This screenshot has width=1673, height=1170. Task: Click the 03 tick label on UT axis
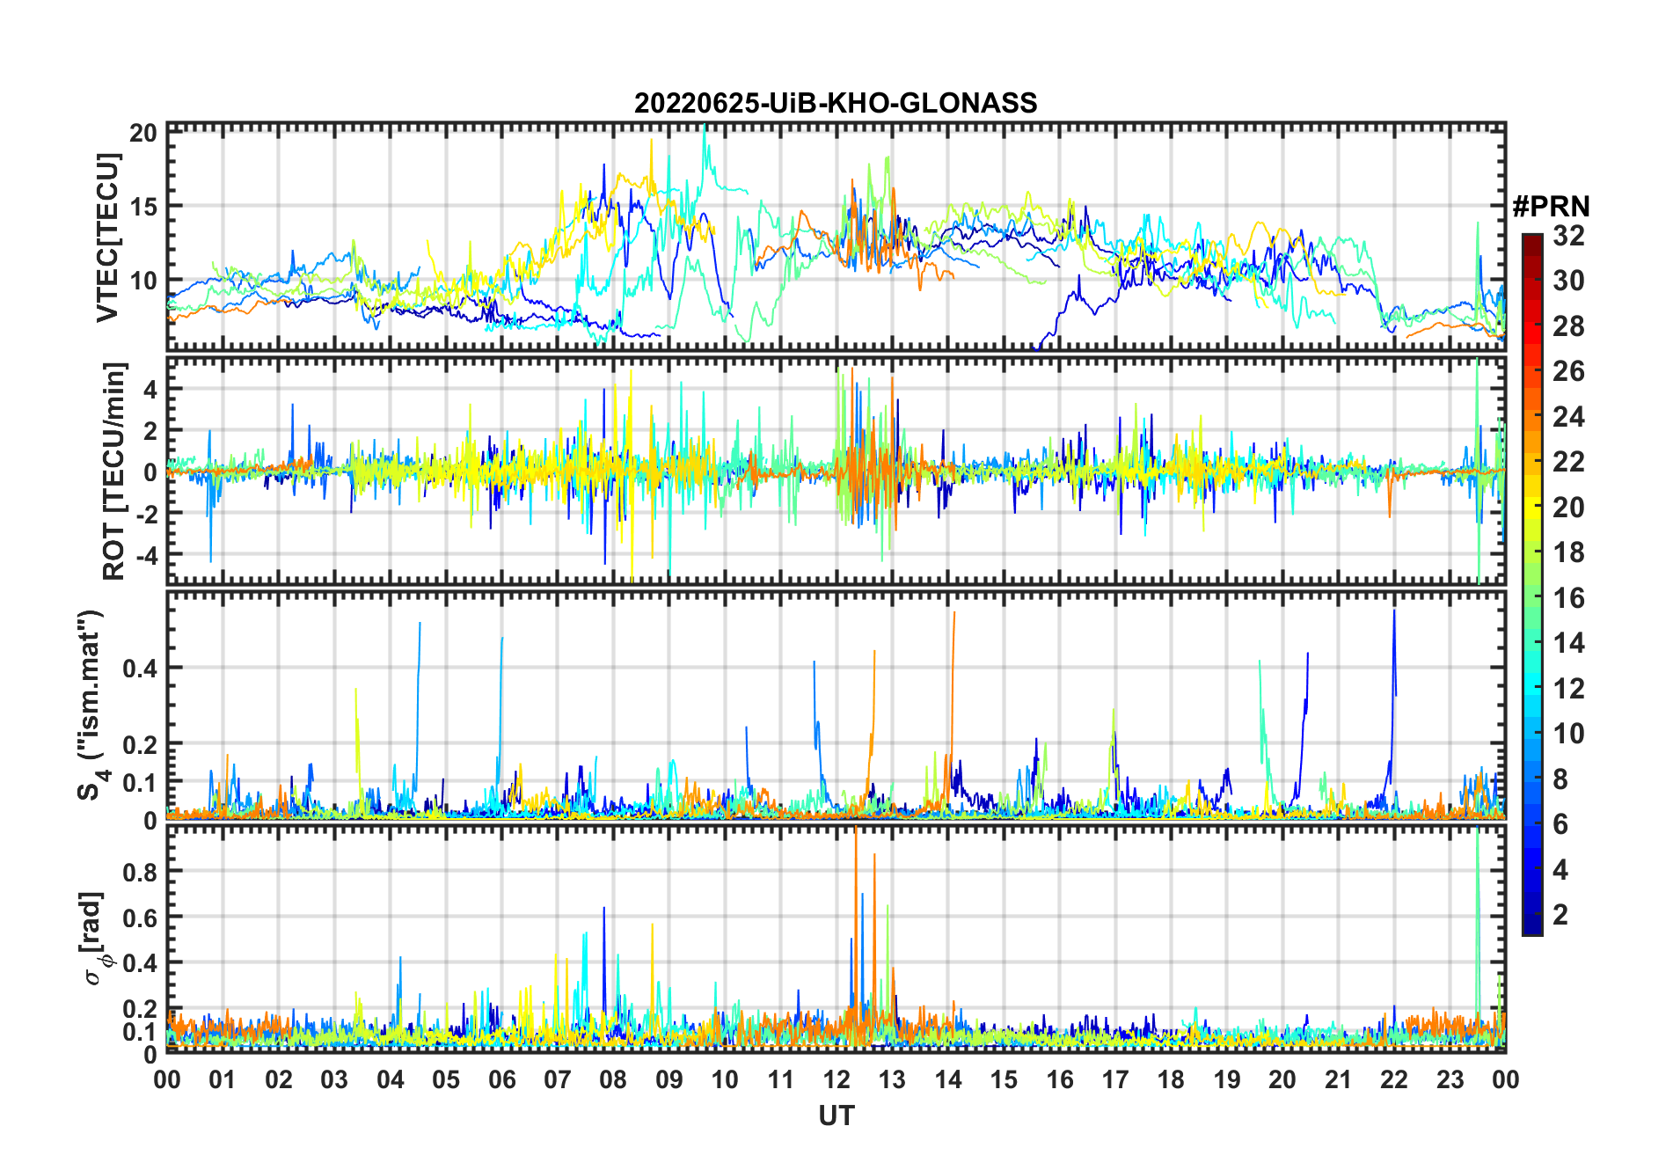(334, 1079)
